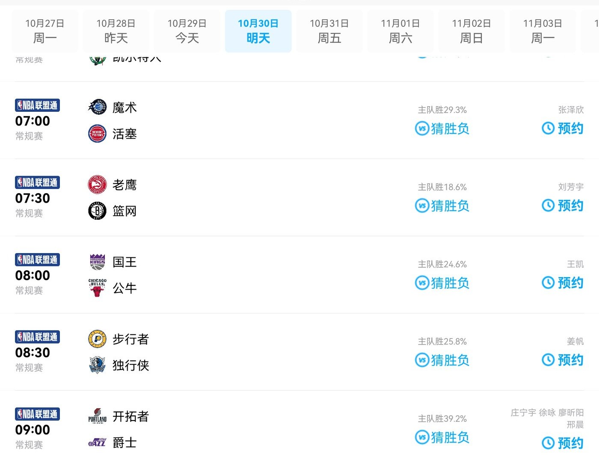This screenshot has width=599, height=466.
Task: Click the Brooklyn Nets team logo
Action: [x=97, y=211]
